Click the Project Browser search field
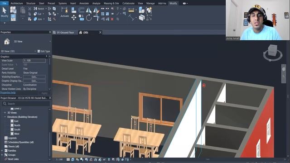Image resolution: width=290 pixels, height=163 pixels. pyautogui.click(x=26, y=104)
